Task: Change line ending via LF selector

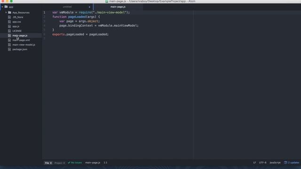Action: [254, 163]
